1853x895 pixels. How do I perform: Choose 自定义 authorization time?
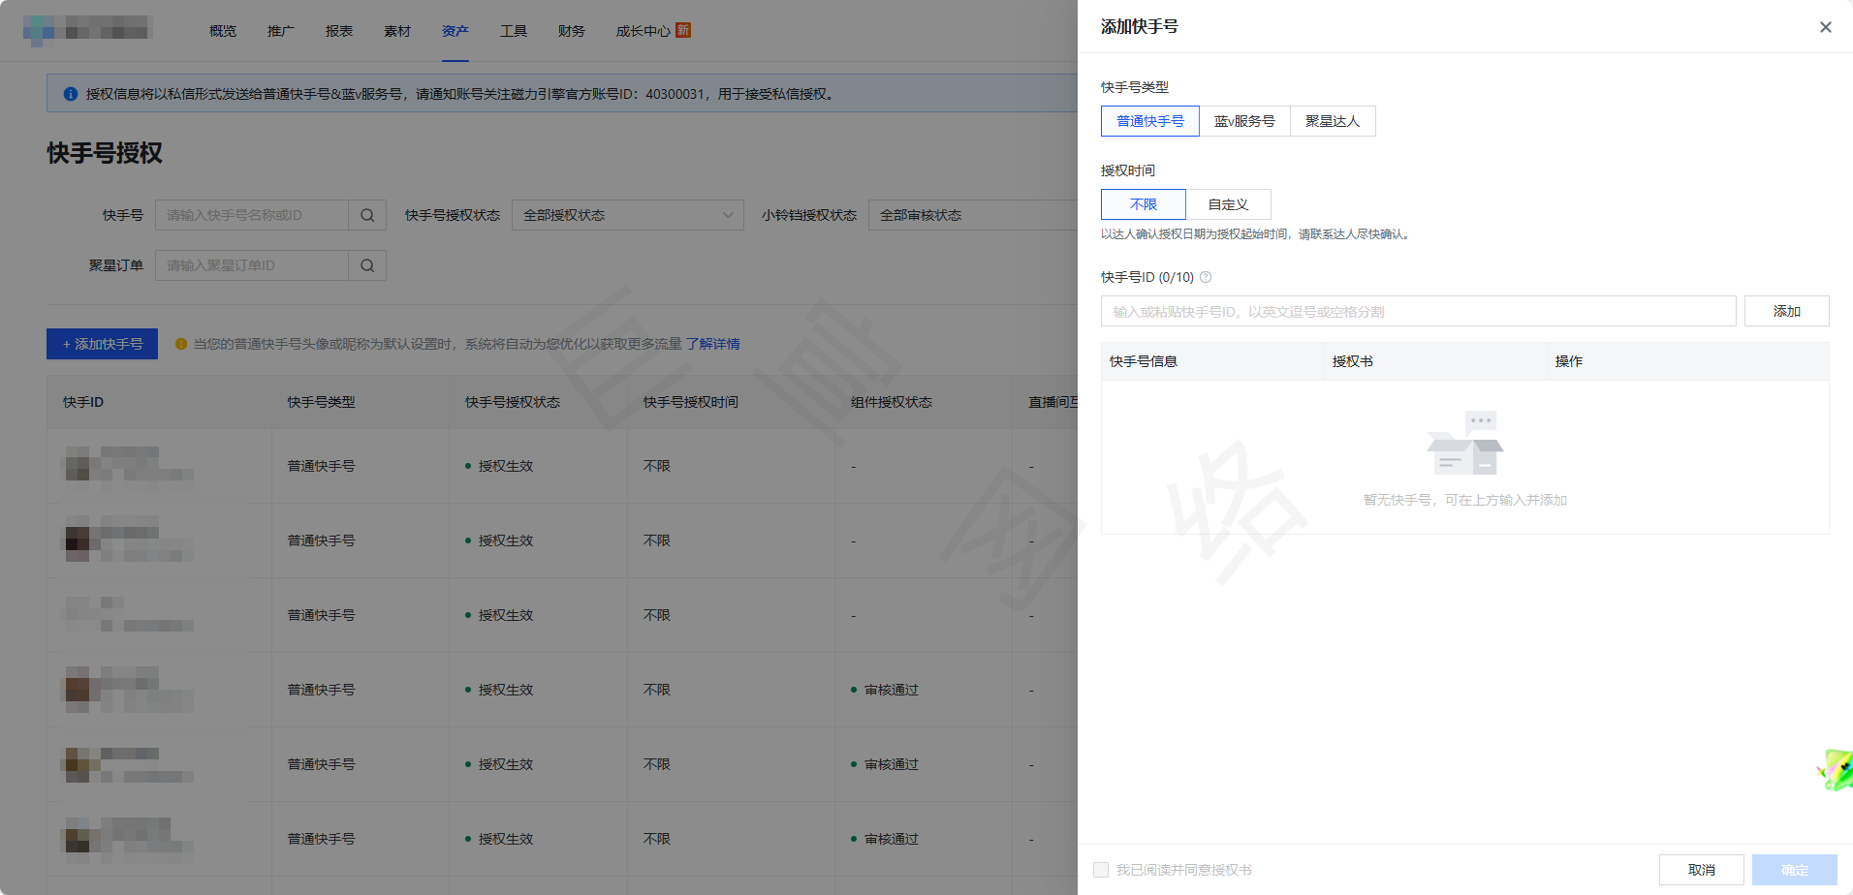pos(1228,204)
